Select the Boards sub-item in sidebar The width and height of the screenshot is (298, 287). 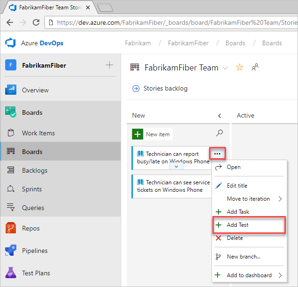(60, 151)
